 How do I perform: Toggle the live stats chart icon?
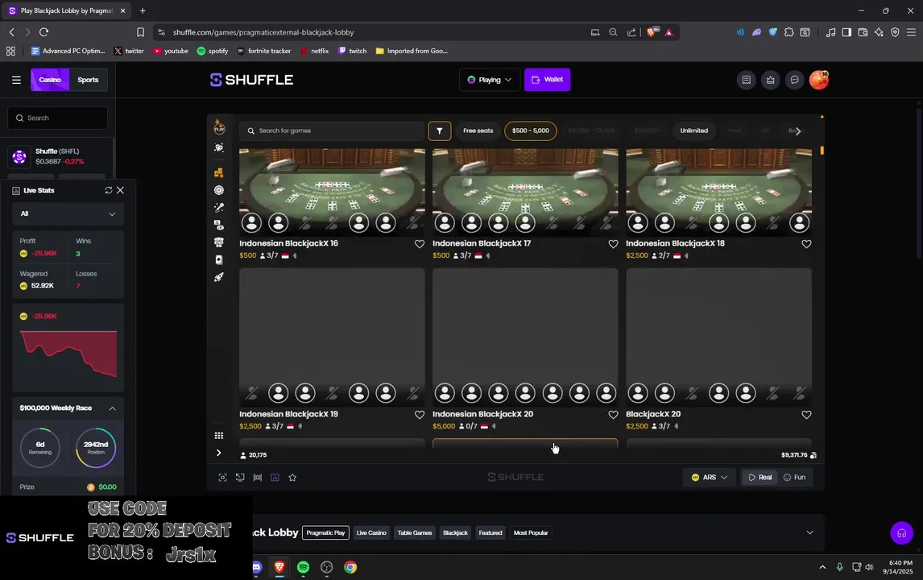[x=275, y=478]
